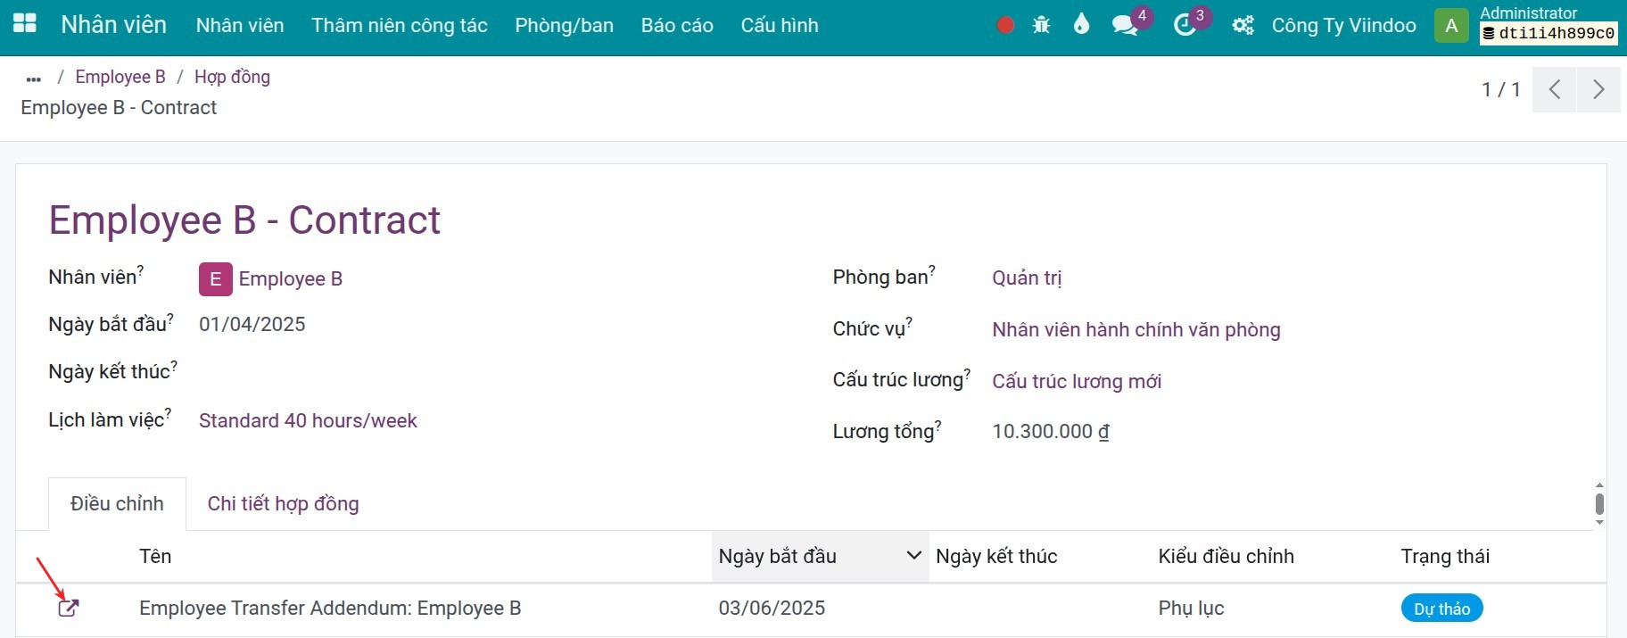Image resolution: width=1627 pixels, height=638 pixels.
Task: Open the bug debug tools icon
Action: [x=1041, y=25]
